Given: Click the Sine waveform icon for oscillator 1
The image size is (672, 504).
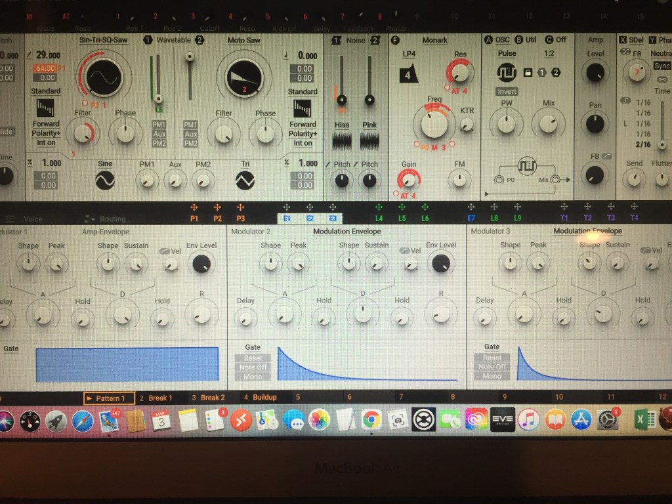Looking at the screenshot, I should pyautogui.click(x=105, y=180).
